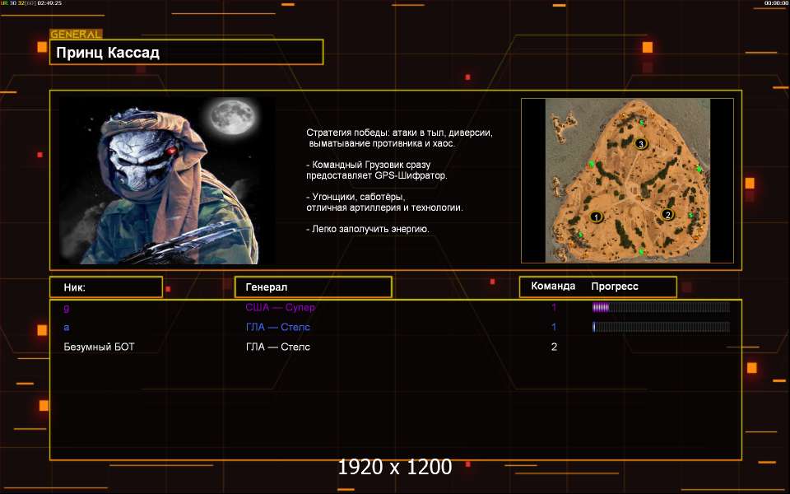Click white ГЛА — Стелс entry for Безумный БОТ

pos(277,347)
